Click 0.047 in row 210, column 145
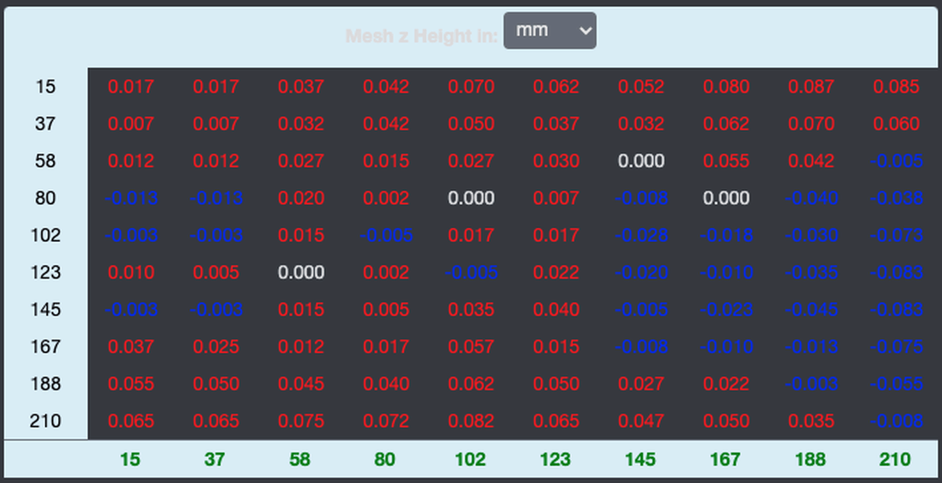Viewport: 942px width, 483px height. click(641, 421)
